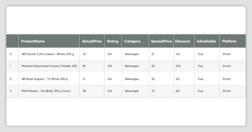The width and height of the screenshot is (252, 132).
Task: Select actual price value 87
Action: click(84, 66)
